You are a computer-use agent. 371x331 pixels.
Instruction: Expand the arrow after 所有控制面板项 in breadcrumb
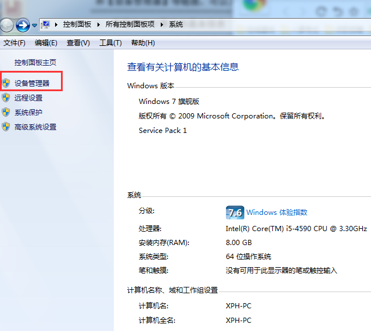pyautogui.click(x=163, y=24)
